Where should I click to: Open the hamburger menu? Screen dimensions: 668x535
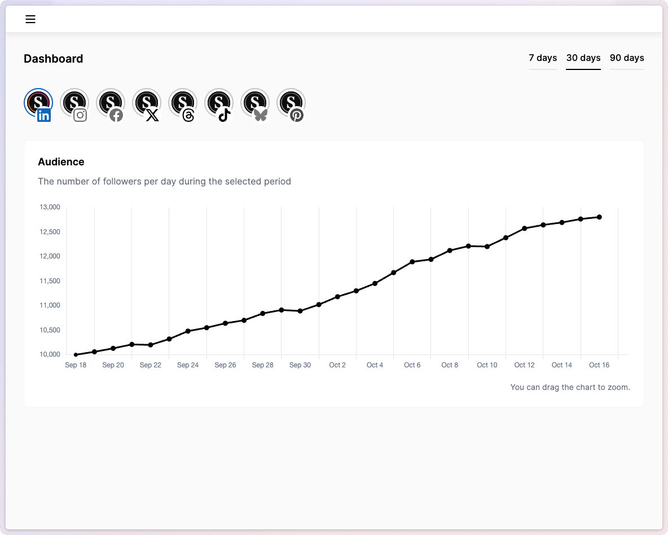click(30, 19)
